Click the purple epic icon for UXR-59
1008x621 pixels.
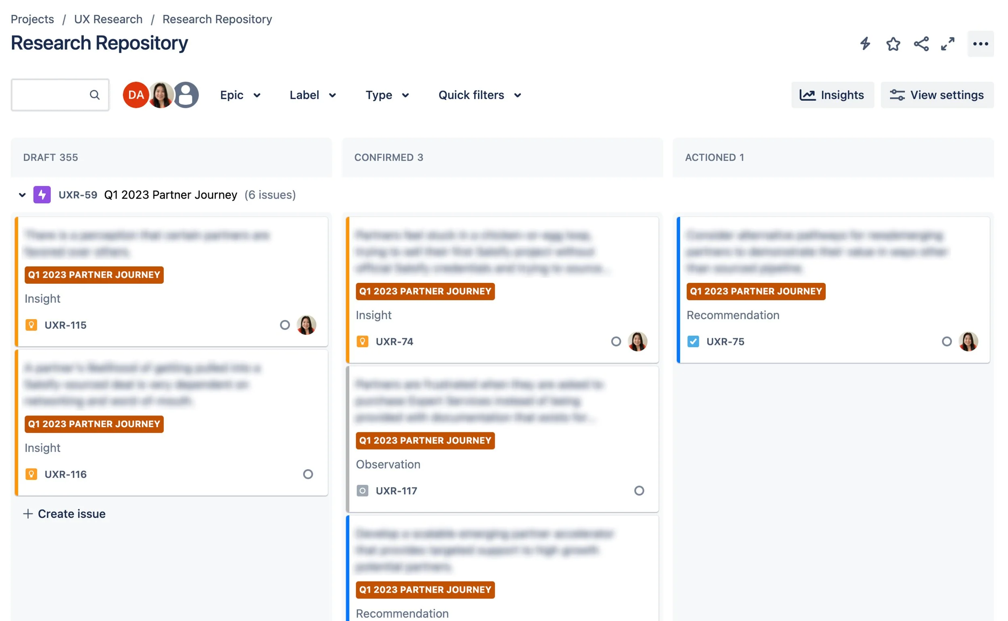tap(42, 195)
